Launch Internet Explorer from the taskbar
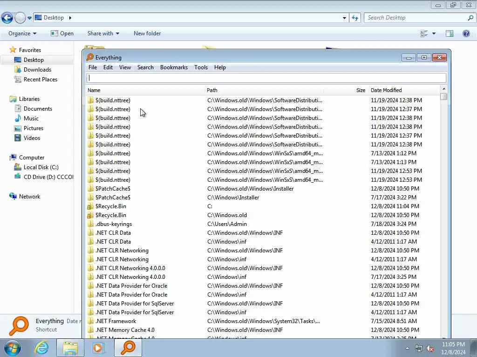Viewport: 477px width, 357px height. (x=41, y=348)
